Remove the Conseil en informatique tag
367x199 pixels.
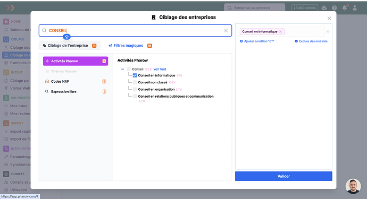pos(281,31)
